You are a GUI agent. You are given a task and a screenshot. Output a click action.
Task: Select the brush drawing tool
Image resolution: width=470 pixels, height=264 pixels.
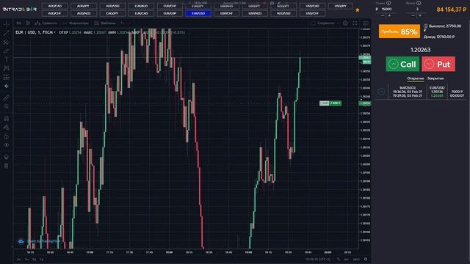[x=7, y=51]
